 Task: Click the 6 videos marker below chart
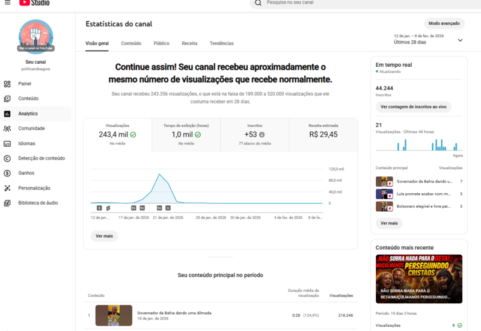168,208
